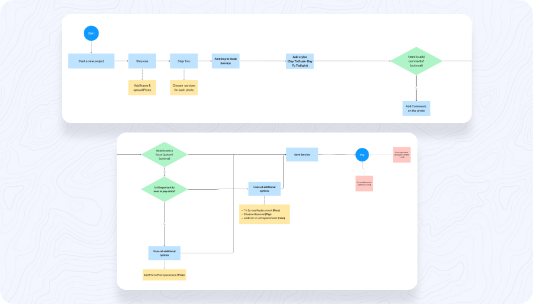This screenshot has width=533, height=304.
Task: Select the 'Add styles' Day To Twilight box
Action: pos(300,61)
